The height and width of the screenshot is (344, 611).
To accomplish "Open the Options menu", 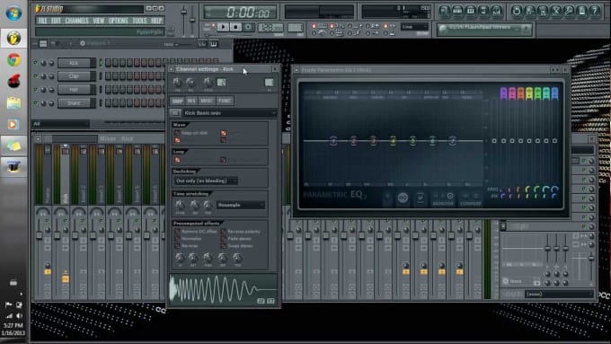I will (118, 21).
